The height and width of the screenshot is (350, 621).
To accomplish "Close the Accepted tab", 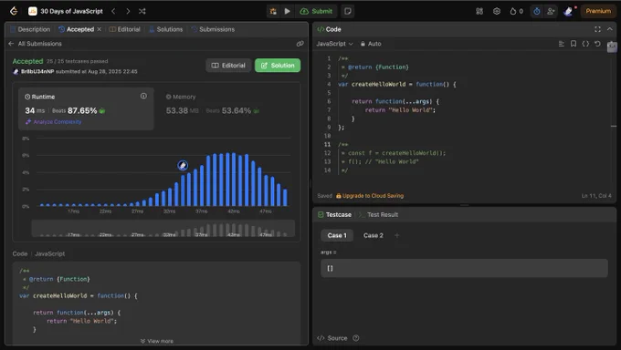I will (x=99, y=29).
